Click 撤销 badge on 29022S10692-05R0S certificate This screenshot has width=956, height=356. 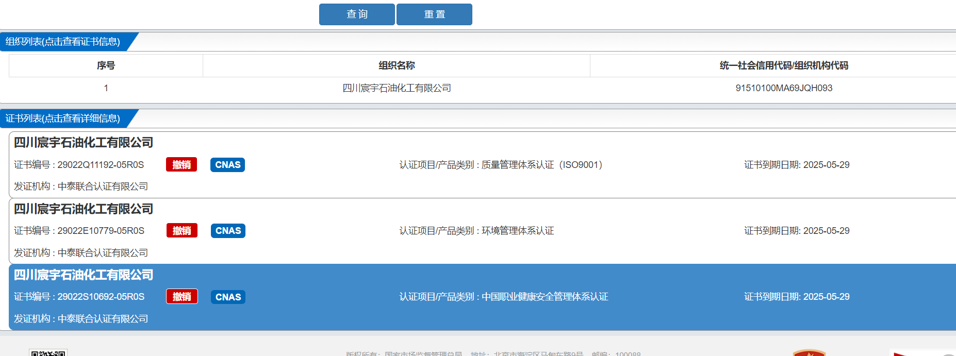[x=182, y=297]
